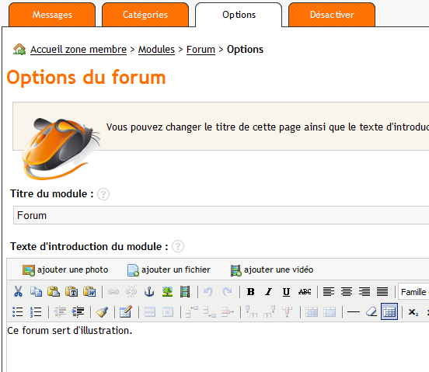429x372 pixels.
Task: Click Insert row after icon
Action: [210, 312]
